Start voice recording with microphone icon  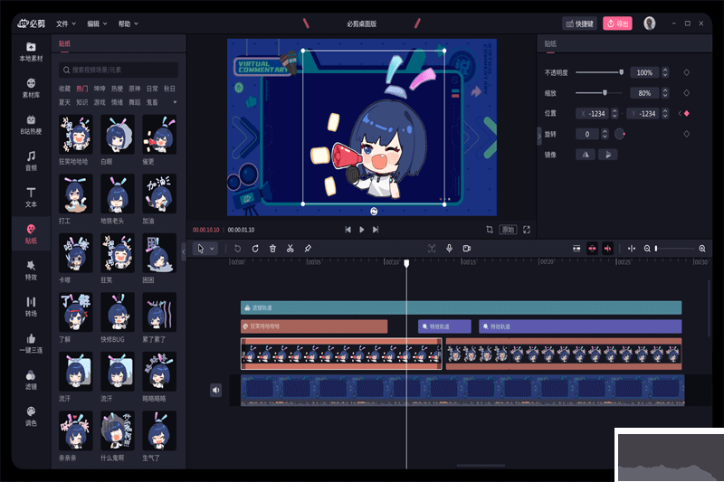click(x=449, y=249)
